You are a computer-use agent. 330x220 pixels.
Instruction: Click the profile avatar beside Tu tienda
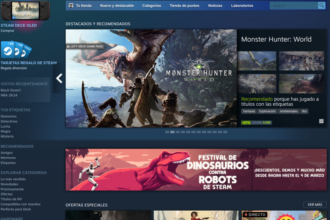(71, 5)
